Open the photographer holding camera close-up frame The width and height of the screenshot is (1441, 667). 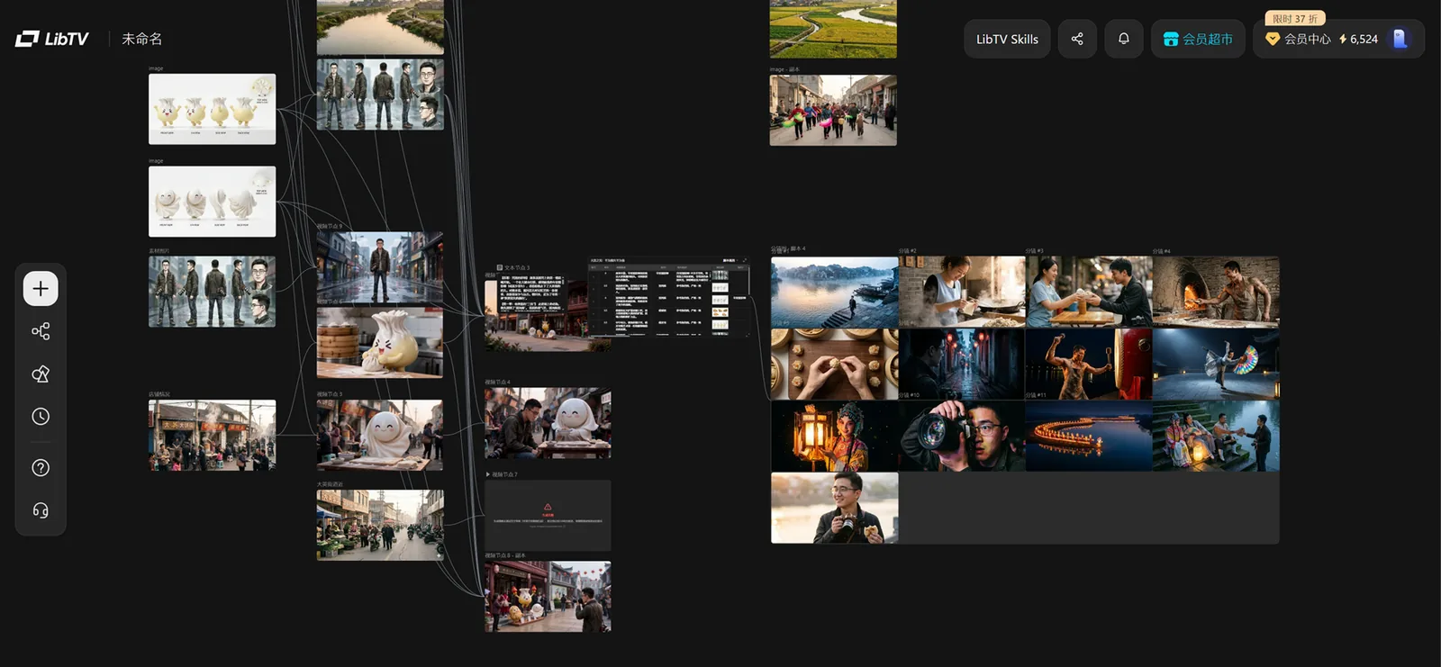click(x=962, y=436)
